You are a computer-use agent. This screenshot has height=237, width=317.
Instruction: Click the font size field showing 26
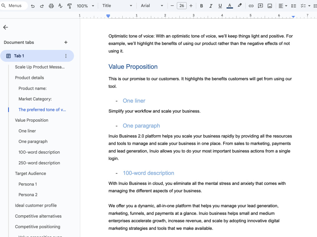click(182, 6)
